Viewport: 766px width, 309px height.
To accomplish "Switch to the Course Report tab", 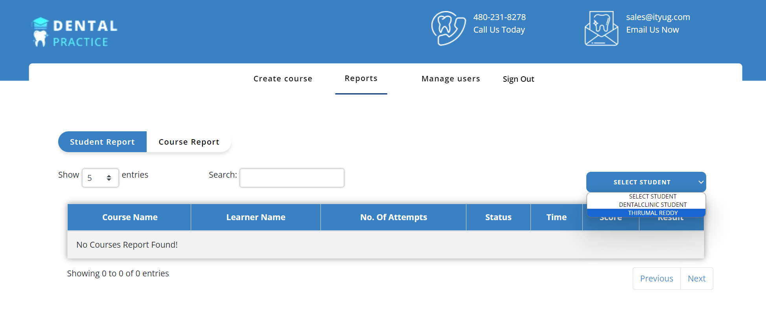I will point(189,142).
